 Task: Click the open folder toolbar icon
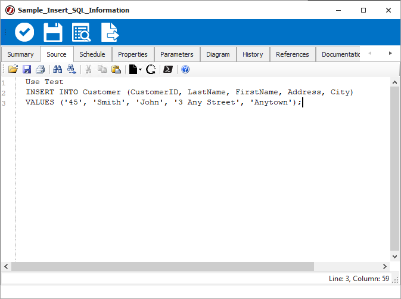[x=13, y=69]
